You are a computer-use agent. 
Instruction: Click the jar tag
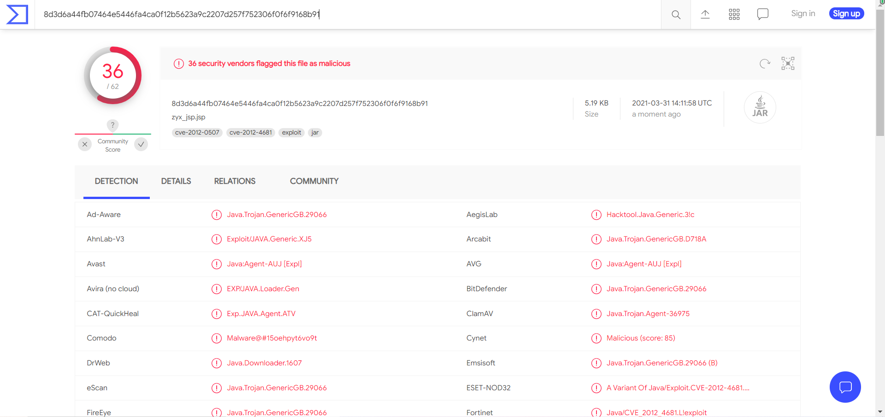coord(315,133)
